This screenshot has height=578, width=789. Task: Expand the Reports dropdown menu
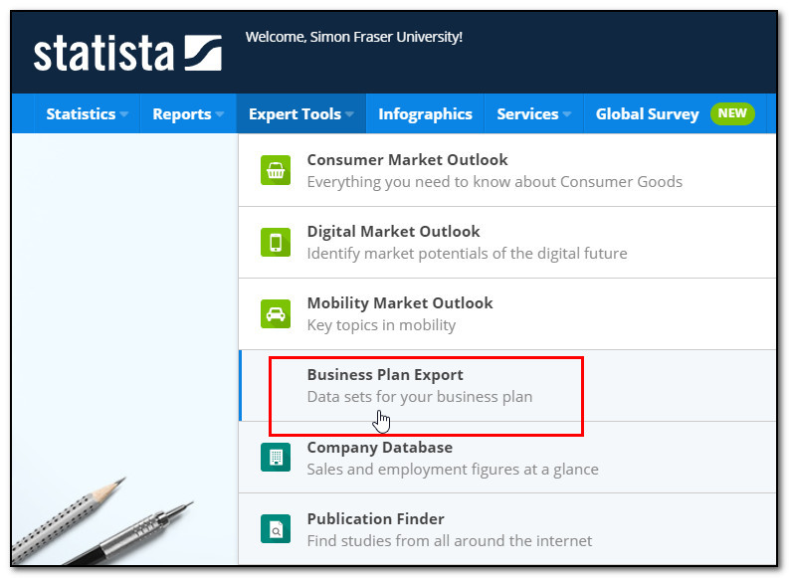188,113
